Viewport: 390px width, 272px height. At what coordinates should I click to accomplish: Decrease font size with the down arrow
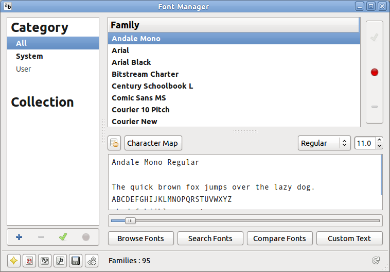[379, 146]
